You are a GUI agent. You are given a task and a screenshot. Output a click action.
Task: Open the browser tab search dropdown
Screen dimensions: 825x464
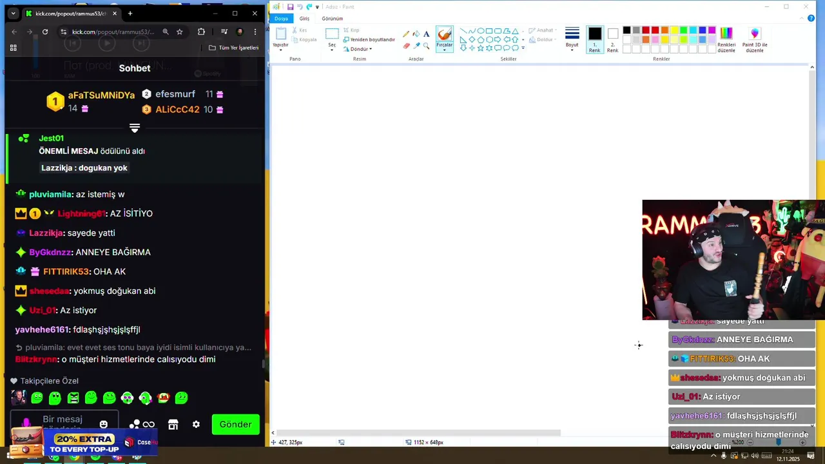pos(13,14)
